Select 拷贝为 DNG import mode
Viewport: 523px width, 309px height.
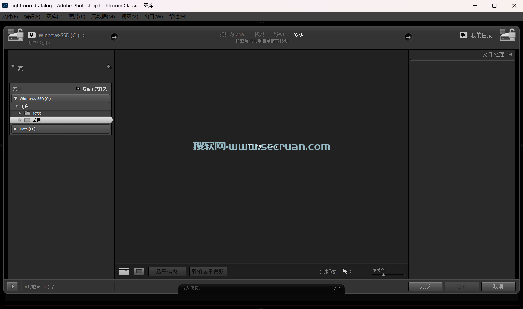pos(232,34)
